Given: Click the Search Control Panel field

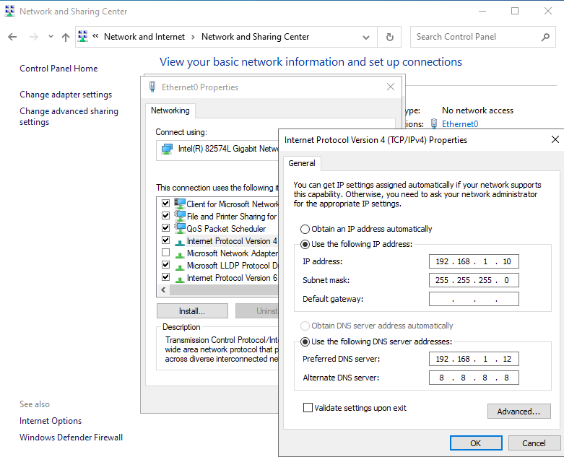Looking at the screenshot, I should 482,37.
